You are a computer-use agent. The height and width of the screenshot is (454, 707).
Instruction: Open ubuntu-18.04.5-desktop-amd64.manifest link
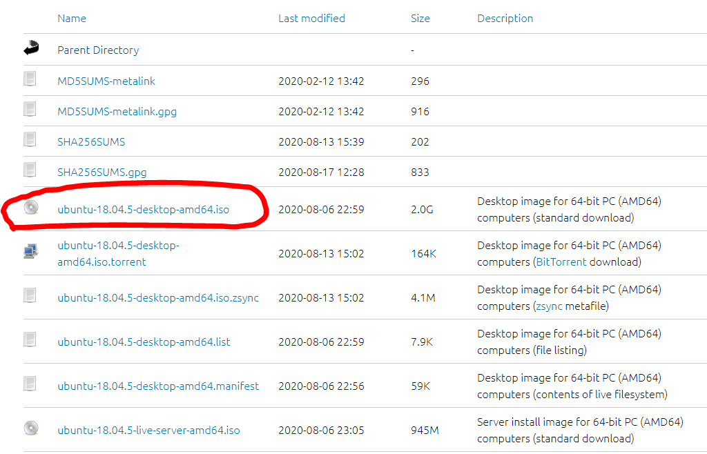click(158, 386)
